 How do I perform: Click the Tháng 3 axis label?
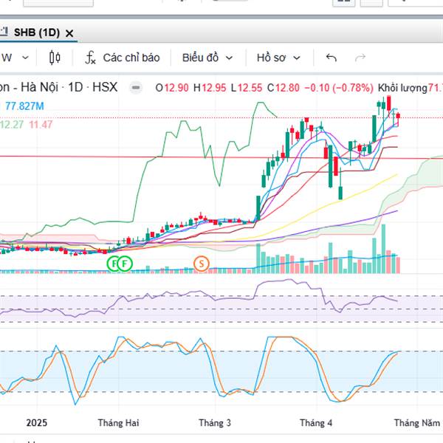[x=215, y=423]
